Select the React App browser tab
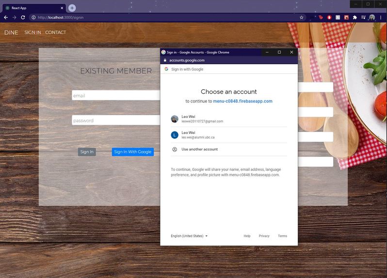Image resolution: width=387 pixels, height=278 pixels. coord(34,8)
